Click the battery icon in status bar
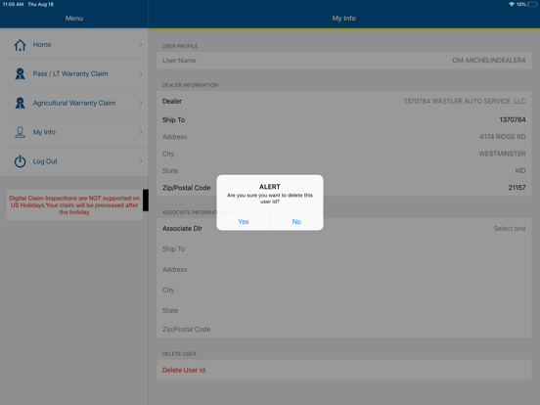540x405 pixels. [x=532, y=5]
